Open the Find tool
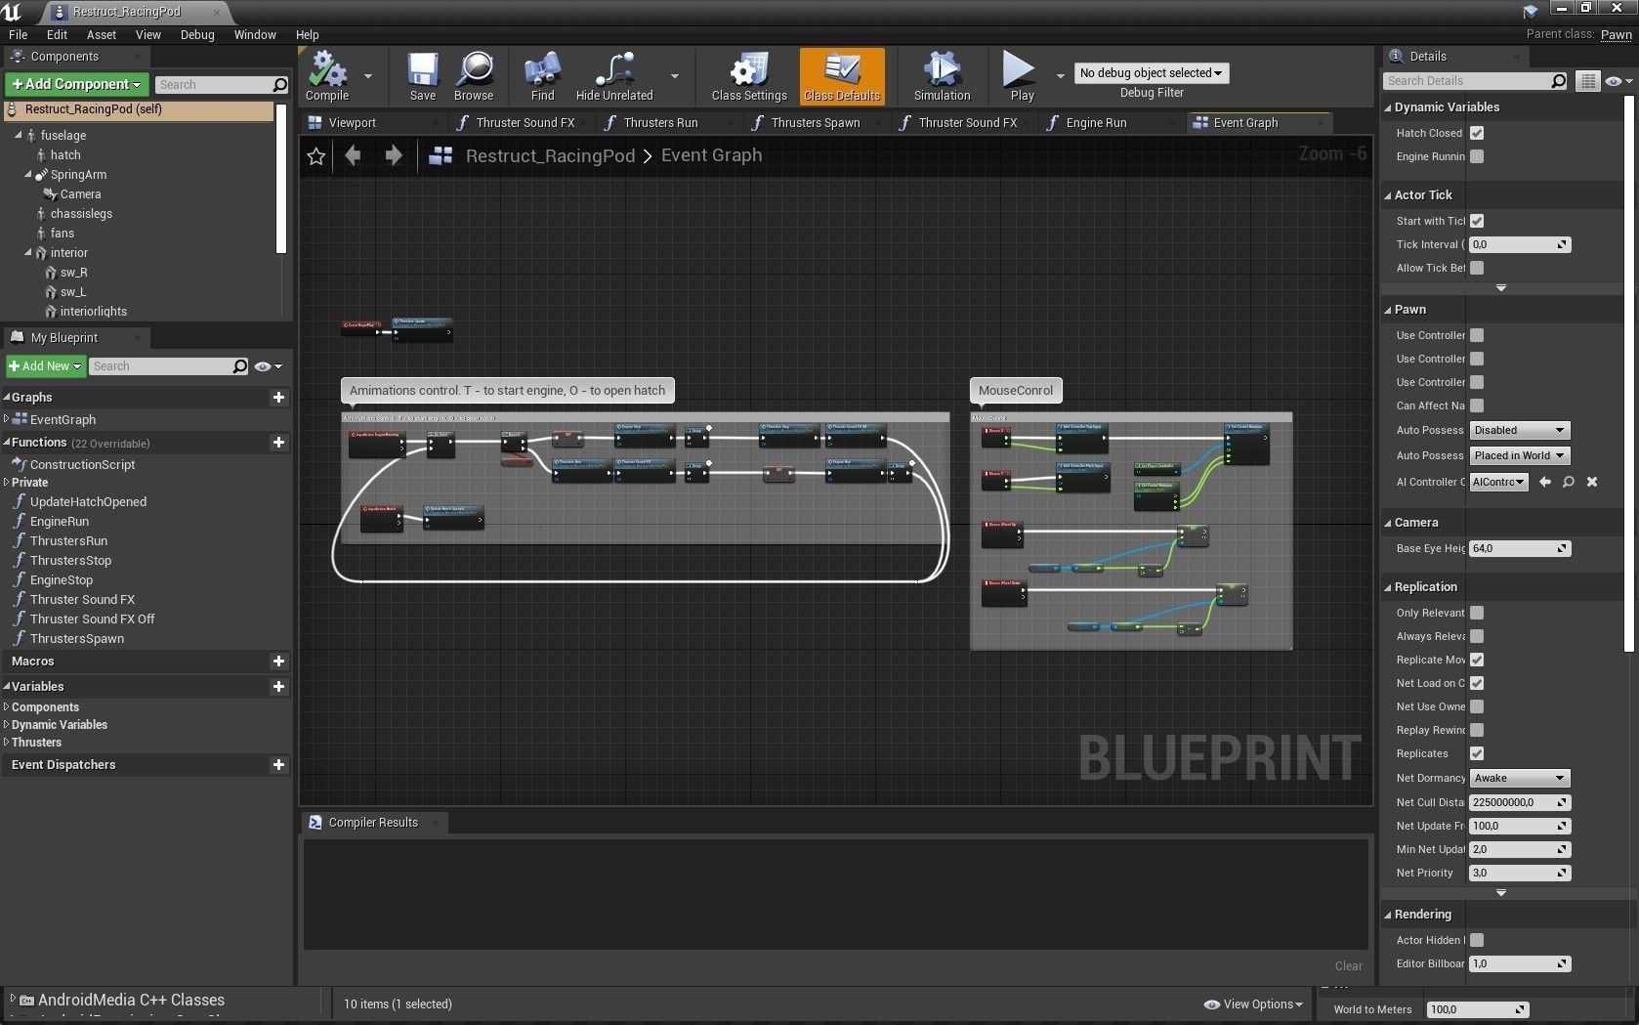The height and width of the screenshot is (1025, 1639). tap(542, 76)
